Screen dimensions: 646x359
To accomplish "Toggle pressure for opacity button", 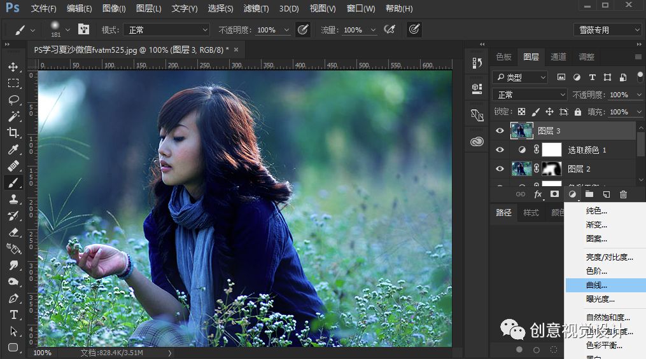I will 303,29.
